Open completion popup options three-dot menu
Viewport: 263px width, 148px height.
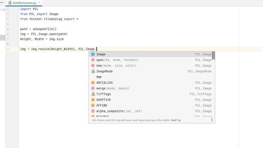pos(212,120)
